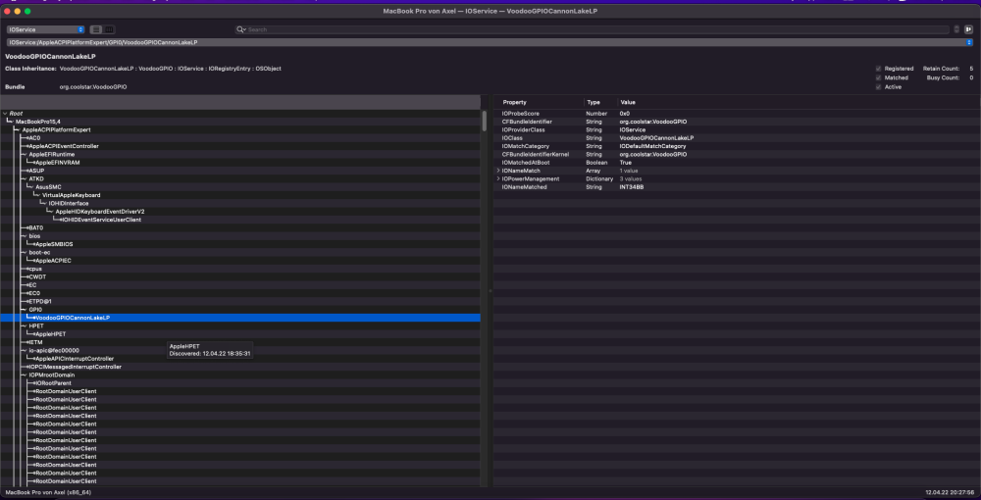Image resolution: width=981 pixels, height=500 pixels.
Task: Select the IOMatchedAtBoot property row
Action: click(737, 163)
